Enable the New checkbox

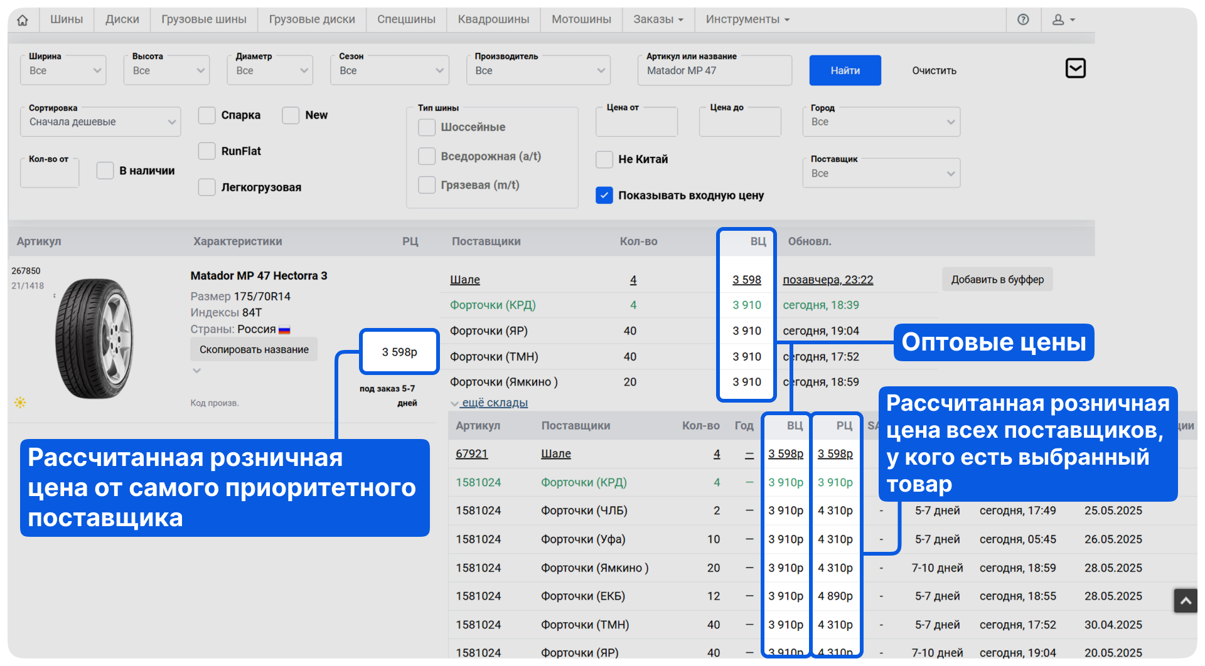(291, 115)
